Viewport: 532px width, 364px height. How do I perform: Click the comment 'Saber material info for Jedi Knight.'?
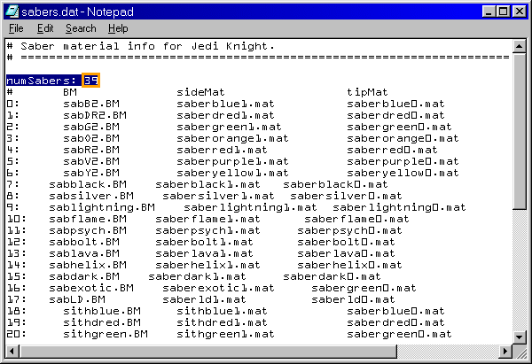click(x=147, y=46)
